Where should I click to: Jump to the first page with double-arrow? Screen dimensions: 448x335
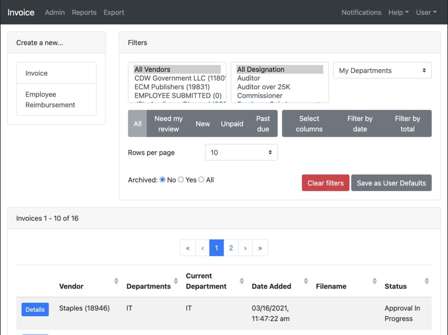pyautogui.click(x=188, y=248)
